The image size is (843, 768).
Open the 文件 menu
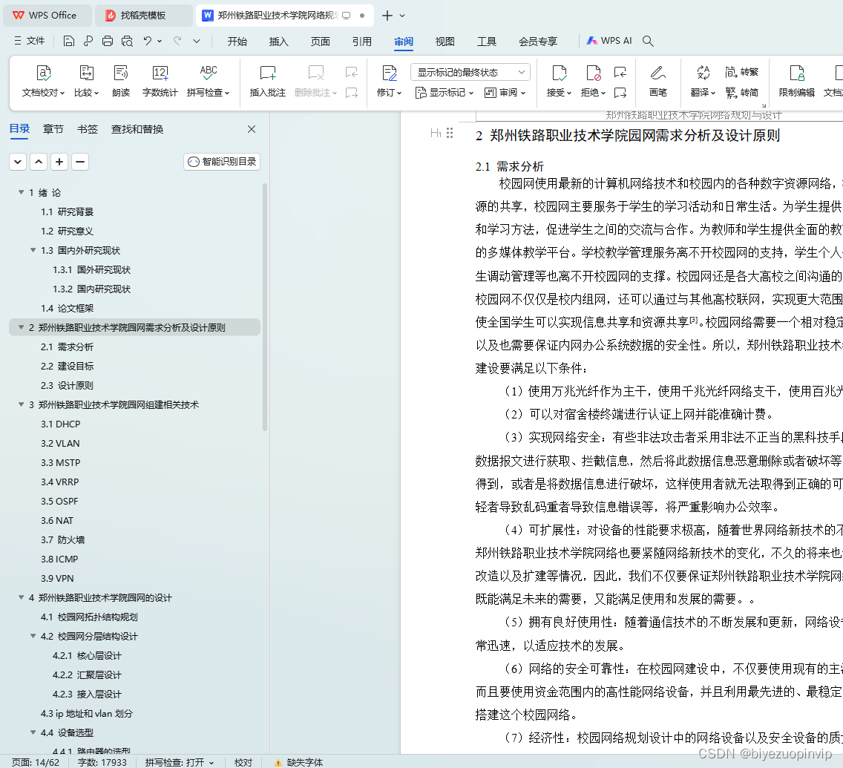pyautogui.click(x=30, y=41)
